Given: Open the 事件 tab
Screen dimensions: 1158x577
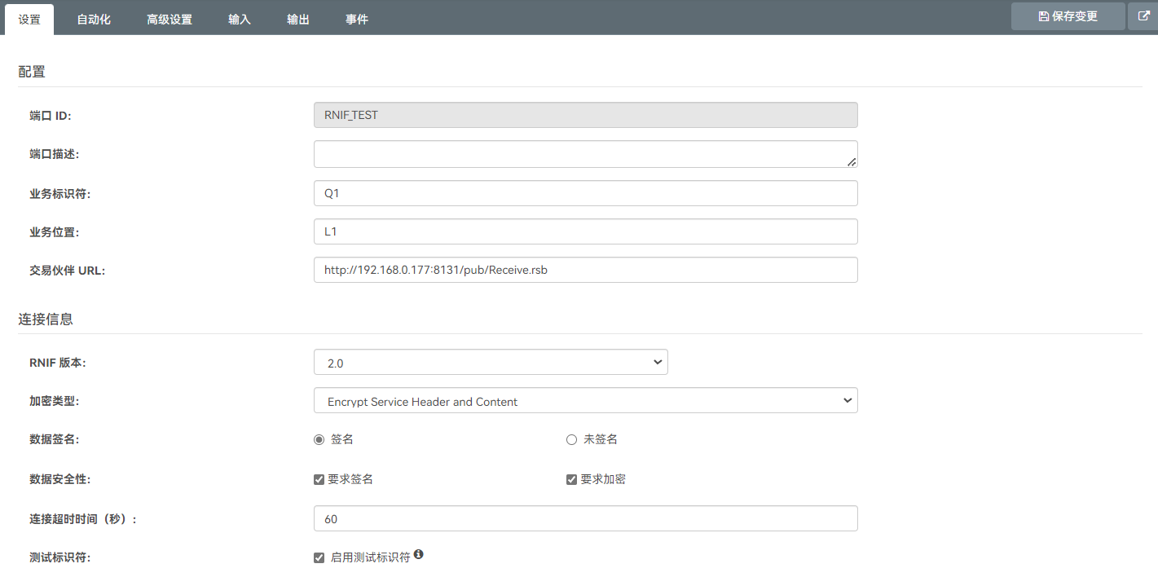Looking at the screenshot, I should click(357, 20).
